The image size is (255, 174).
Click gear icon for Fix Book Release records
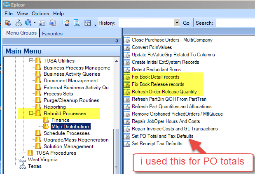click(127, 84)
